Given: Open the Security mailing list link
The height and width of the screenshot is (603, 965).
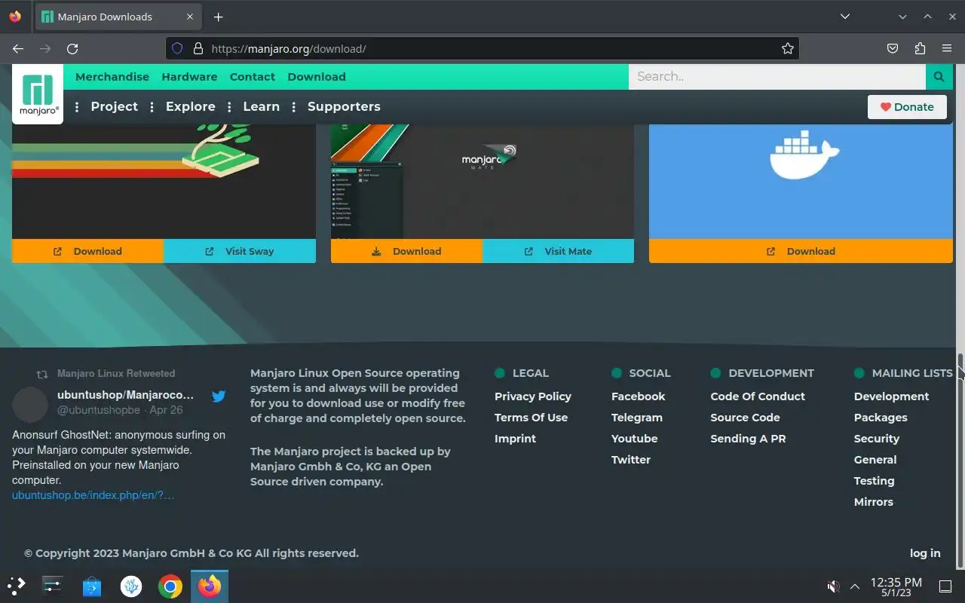Looking at the screenshot, I should click(876, 438).
